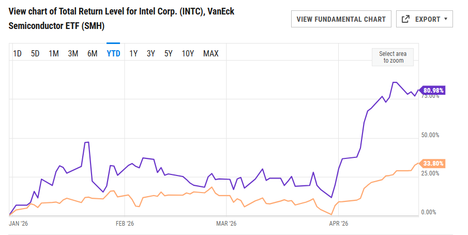Click the orange 33.80% value label
The height and width of the screenshot is (235, 468).
pyautogui.click(x=433, y=164)
